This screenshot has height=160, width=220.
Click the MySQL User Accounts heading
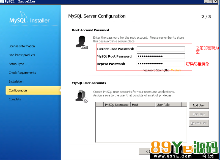point(89,83)
